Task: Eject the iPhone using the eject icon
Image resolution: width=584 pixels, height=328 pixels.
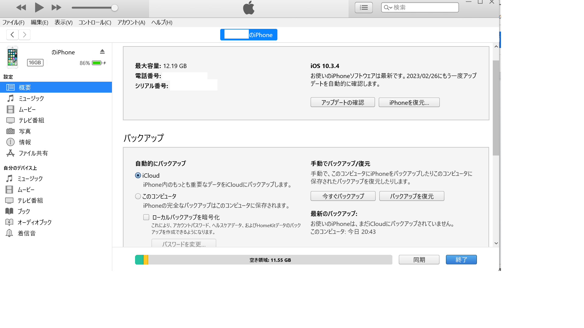Action: (102, 52)
